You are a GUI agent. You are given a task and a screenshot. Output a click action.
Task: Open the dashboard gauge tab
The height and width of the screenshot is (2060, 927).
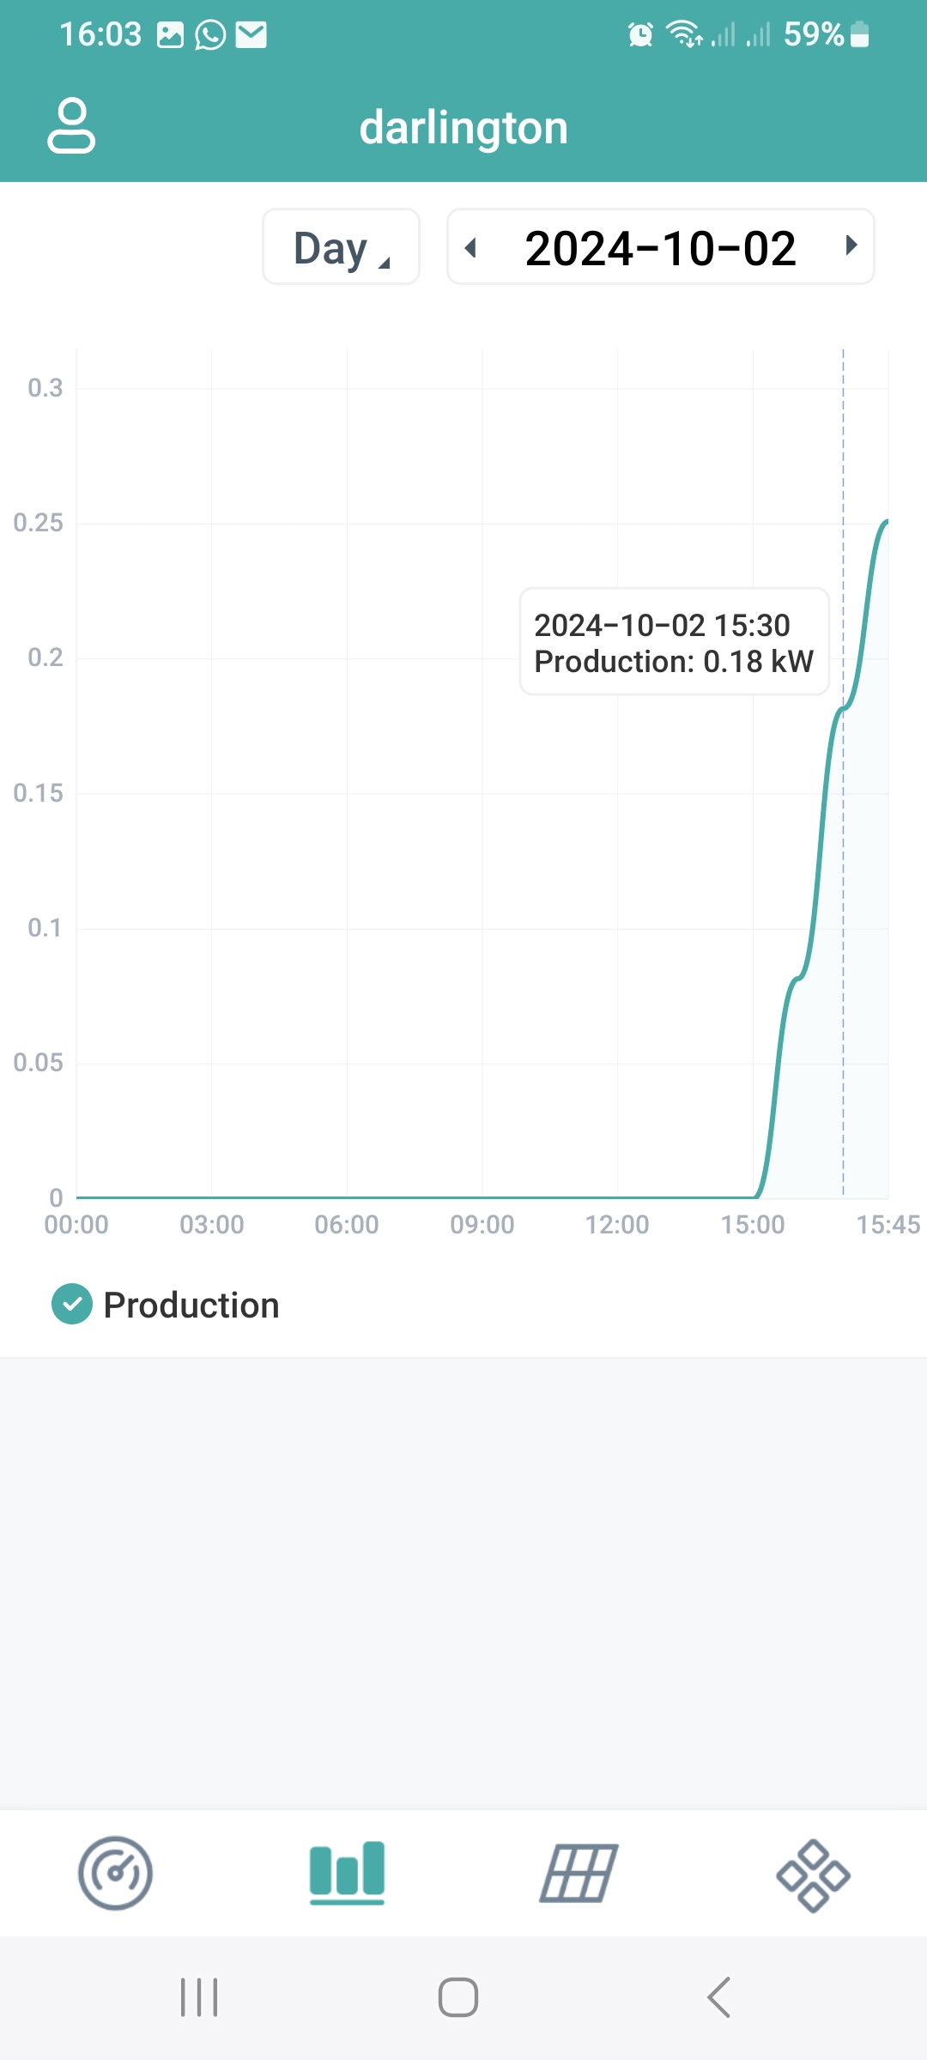click(115, 1873)
